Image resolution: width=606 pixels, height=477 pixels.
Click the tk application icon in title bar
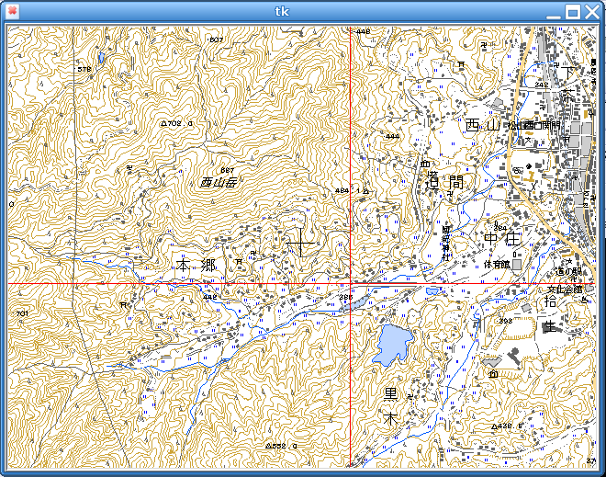click(12, 11)
